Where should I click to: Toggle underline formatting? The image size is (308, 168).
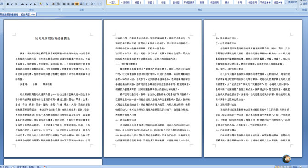[x=16, y=4]
